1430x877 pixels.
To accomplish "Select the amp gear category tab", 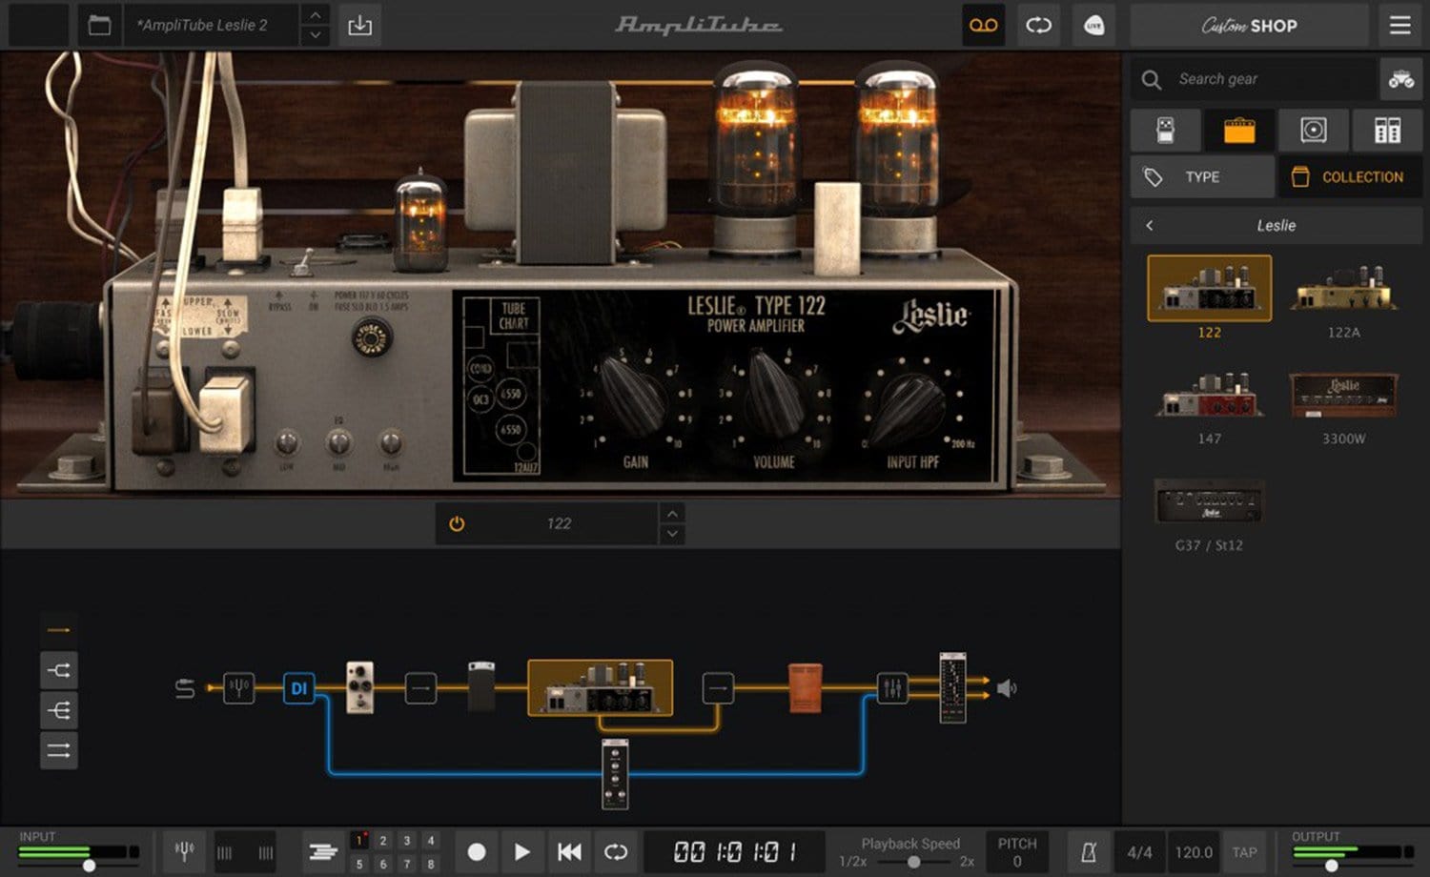I will tap(1239, 130).
